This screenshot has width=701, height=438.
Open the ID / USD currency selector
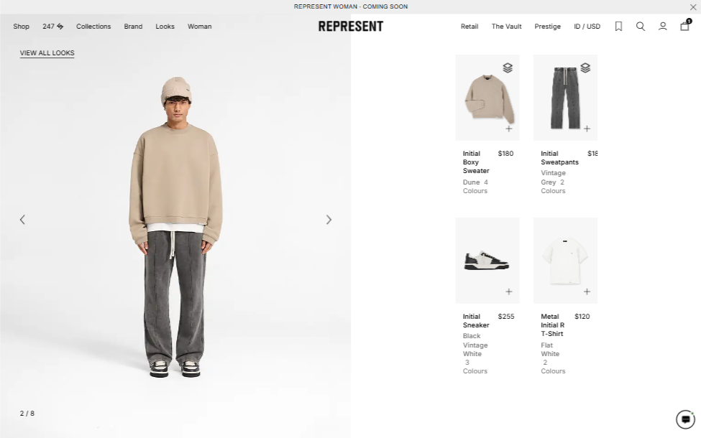tap(587, 27)
